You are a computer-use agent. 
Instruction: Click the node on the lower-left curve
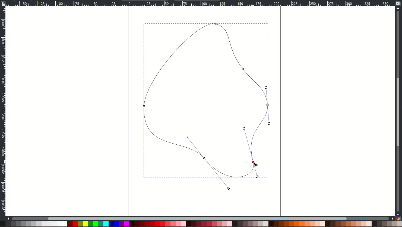[204, 158]
